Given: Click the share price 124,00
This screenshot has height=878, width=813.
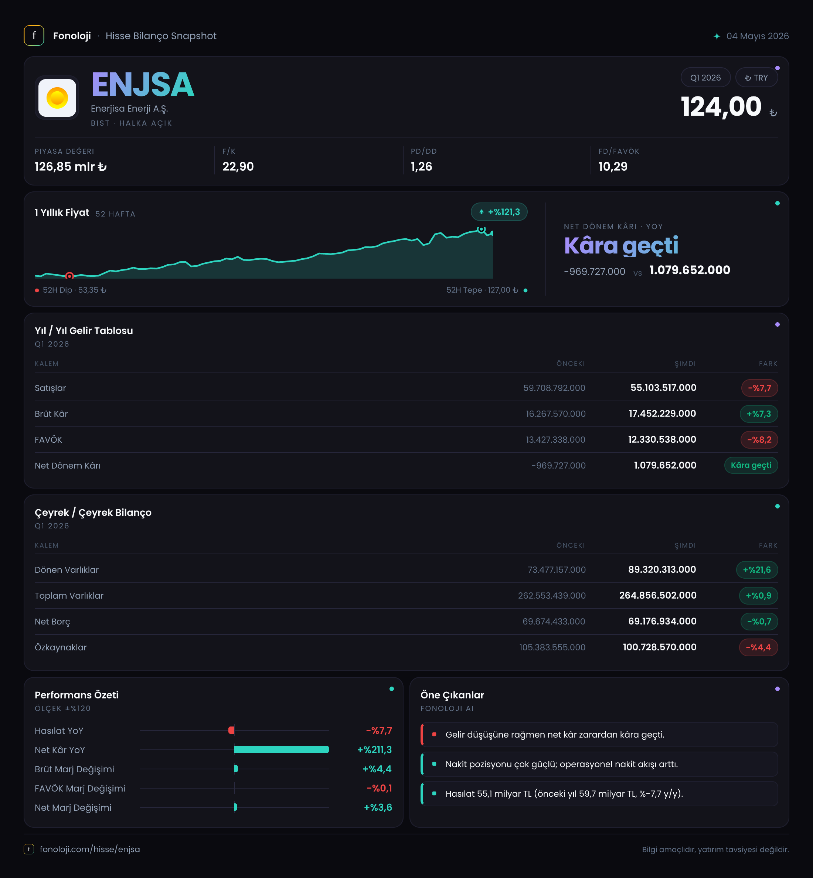Looking at the screenshot, I should tap(721, 106).
